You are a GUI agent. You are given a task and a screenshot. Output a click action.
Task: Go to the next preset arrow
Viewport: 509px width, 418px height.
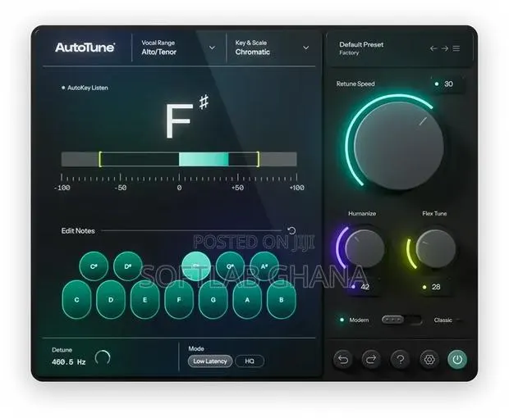pyautogui.click(x=445, y=48)
